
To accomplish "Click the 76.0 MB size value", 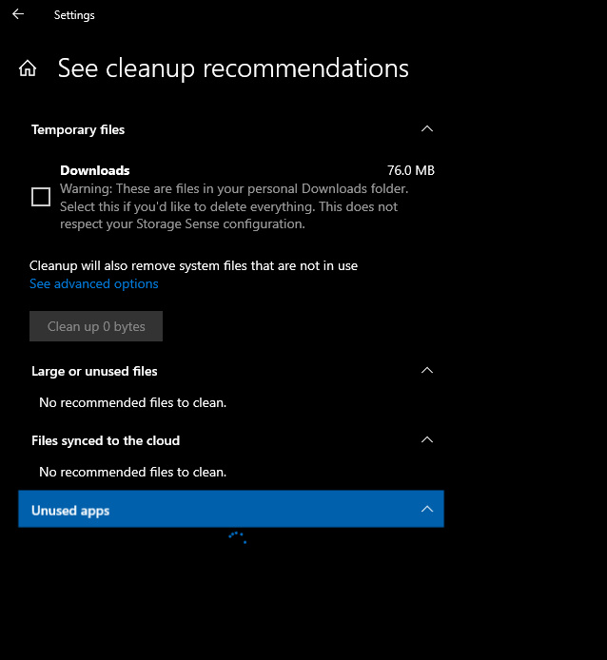I will (411, 170).
